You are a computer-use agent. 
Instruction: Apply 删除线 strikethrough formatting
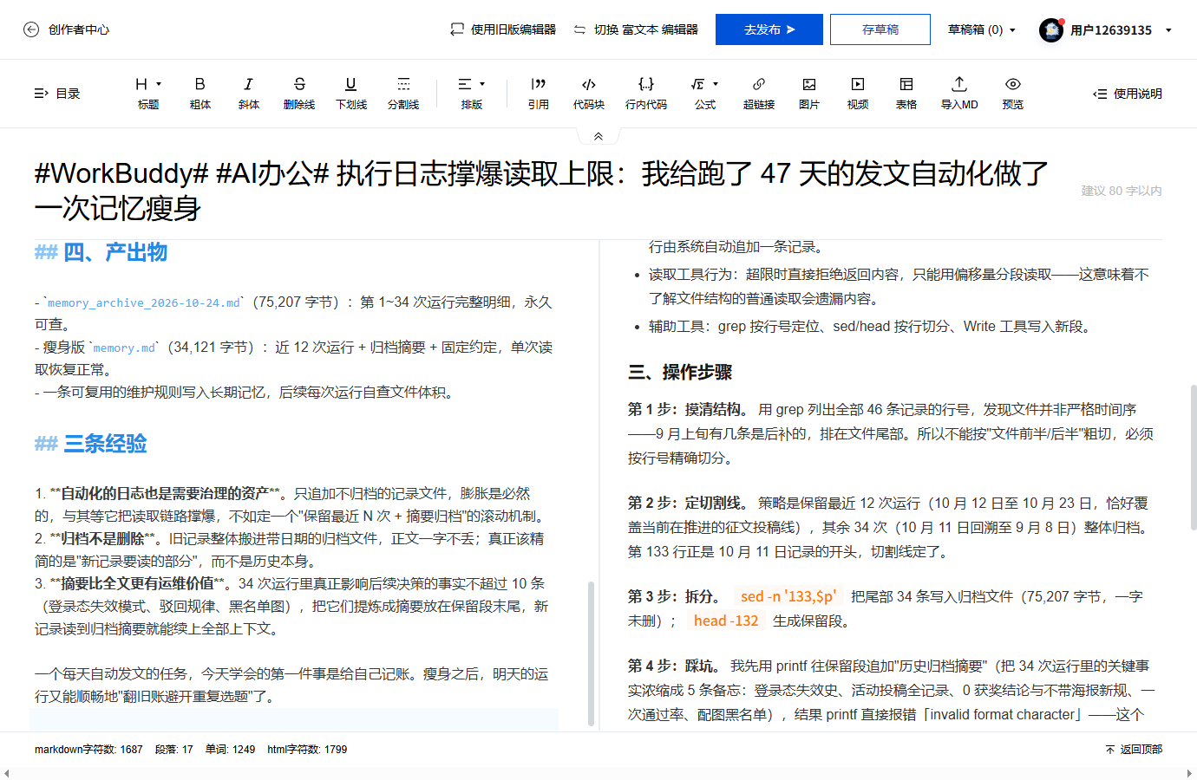(299, 93)
